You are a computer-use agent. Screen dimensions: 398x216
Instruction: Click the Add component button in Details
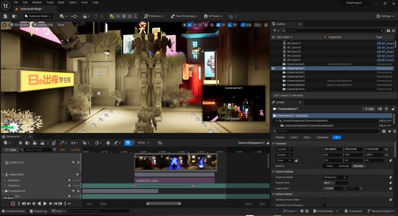pos(369,109)
